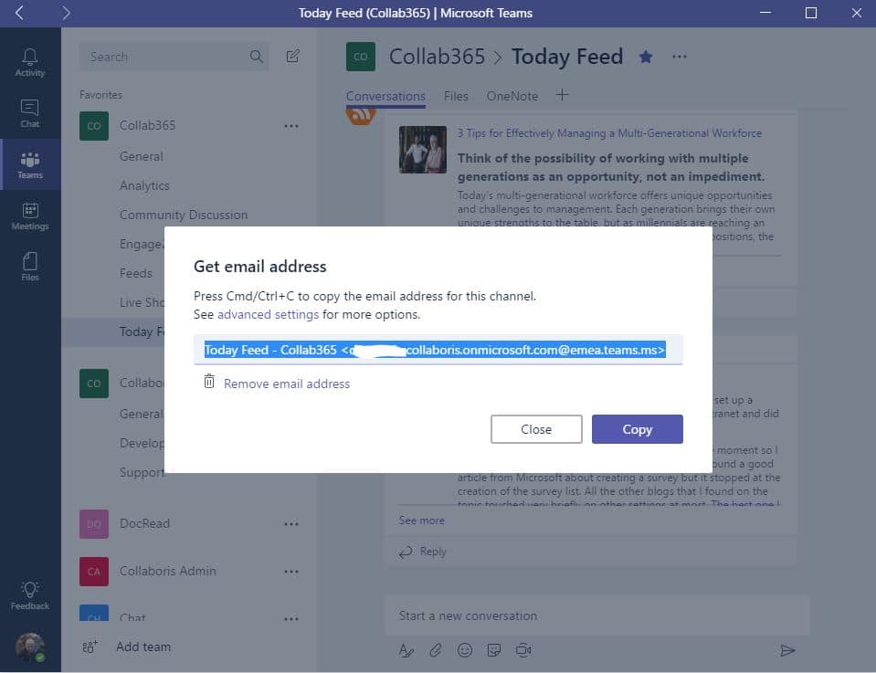Image resolution: width=876 pixels, height=673 pixels.
Task: Attach a file using the paperclip icon
Action: coord(436,650)
